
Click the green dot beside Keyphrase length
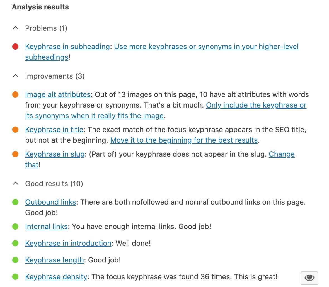pyautogui.click(x=16, y=260)
